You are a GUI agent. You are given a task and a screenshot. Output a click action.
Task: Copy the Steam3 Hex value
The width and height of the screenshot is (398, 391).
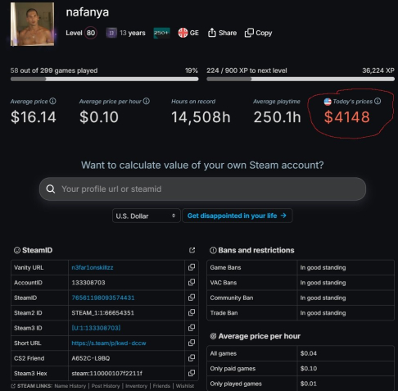click(x=192, y=373)
